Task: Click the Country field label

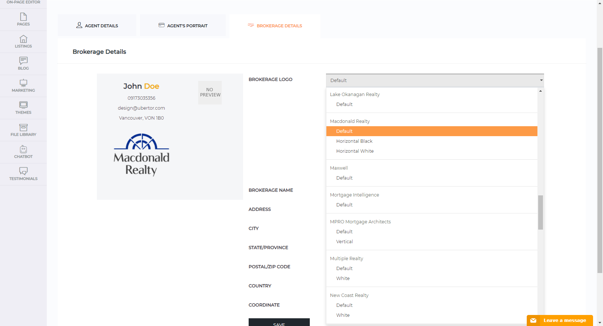Action: 260,286
